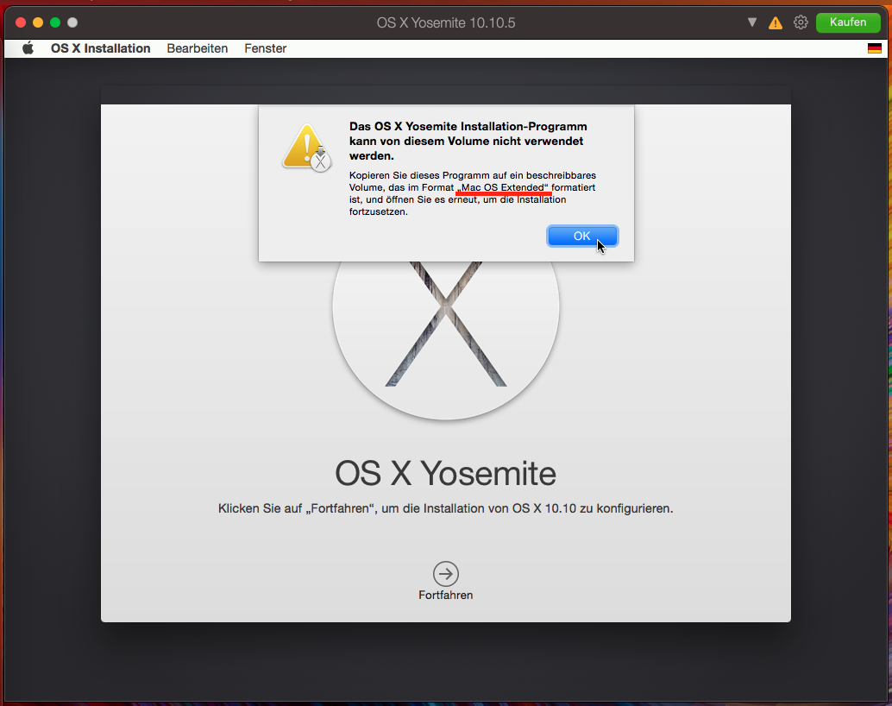The width and height of the screenshot is (892, 706).
Task: Click the underlined Mac OS Extended text
Action: (503, 187)
